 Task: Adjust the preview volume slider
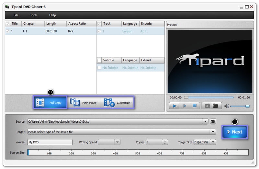point(240,106)
